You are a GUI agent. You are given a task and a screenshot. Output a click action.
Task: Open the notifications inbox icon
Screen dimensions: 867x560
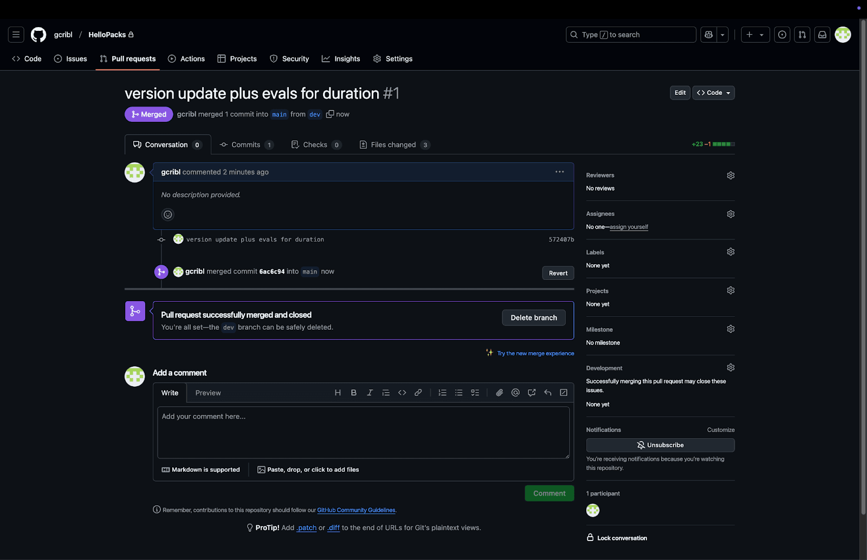pos(822,35)
